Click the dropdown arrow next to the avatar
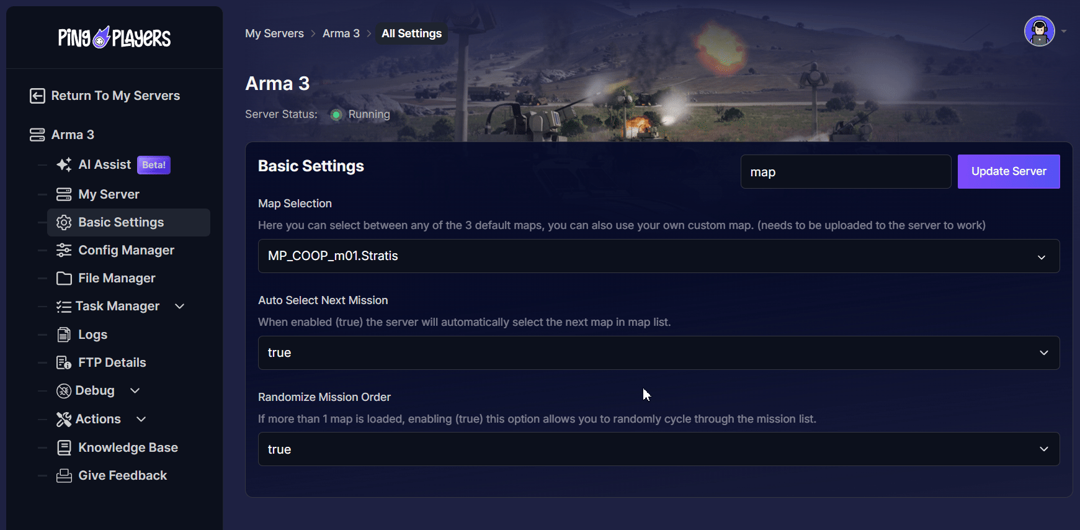 (1064, 31)
